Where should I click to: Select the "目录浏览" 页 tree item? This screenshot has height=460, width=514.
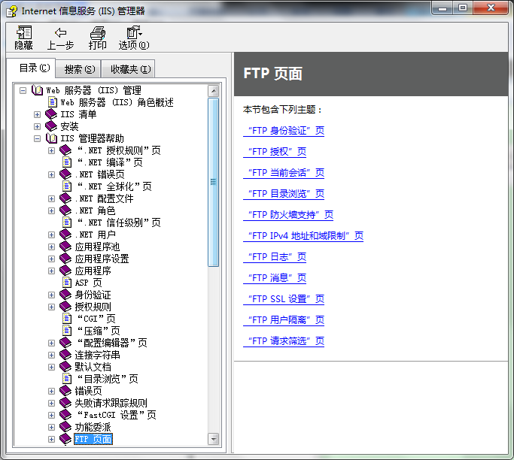pyautogui.click(x=108, y=379)
